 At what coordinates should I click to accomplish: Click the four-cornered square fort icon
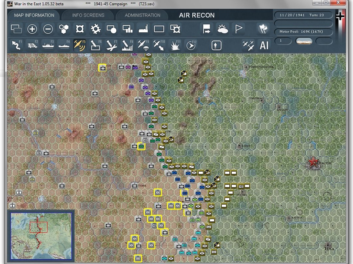tap(80, 29)
